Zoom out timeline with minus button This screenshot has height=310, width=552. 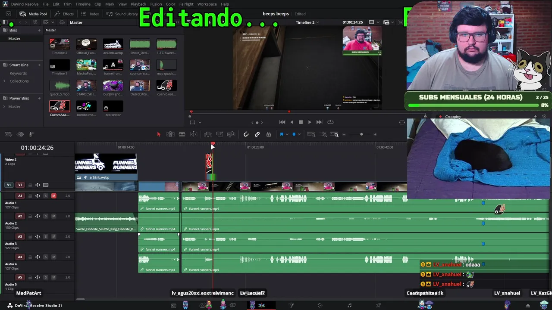click(344, 134)
